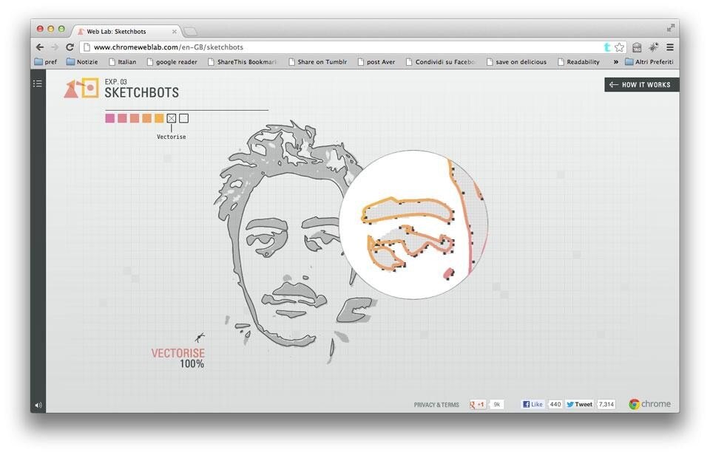Select the first pink progress step square
Viewport: 710px width, 455px height.
(x=109, y=118)
